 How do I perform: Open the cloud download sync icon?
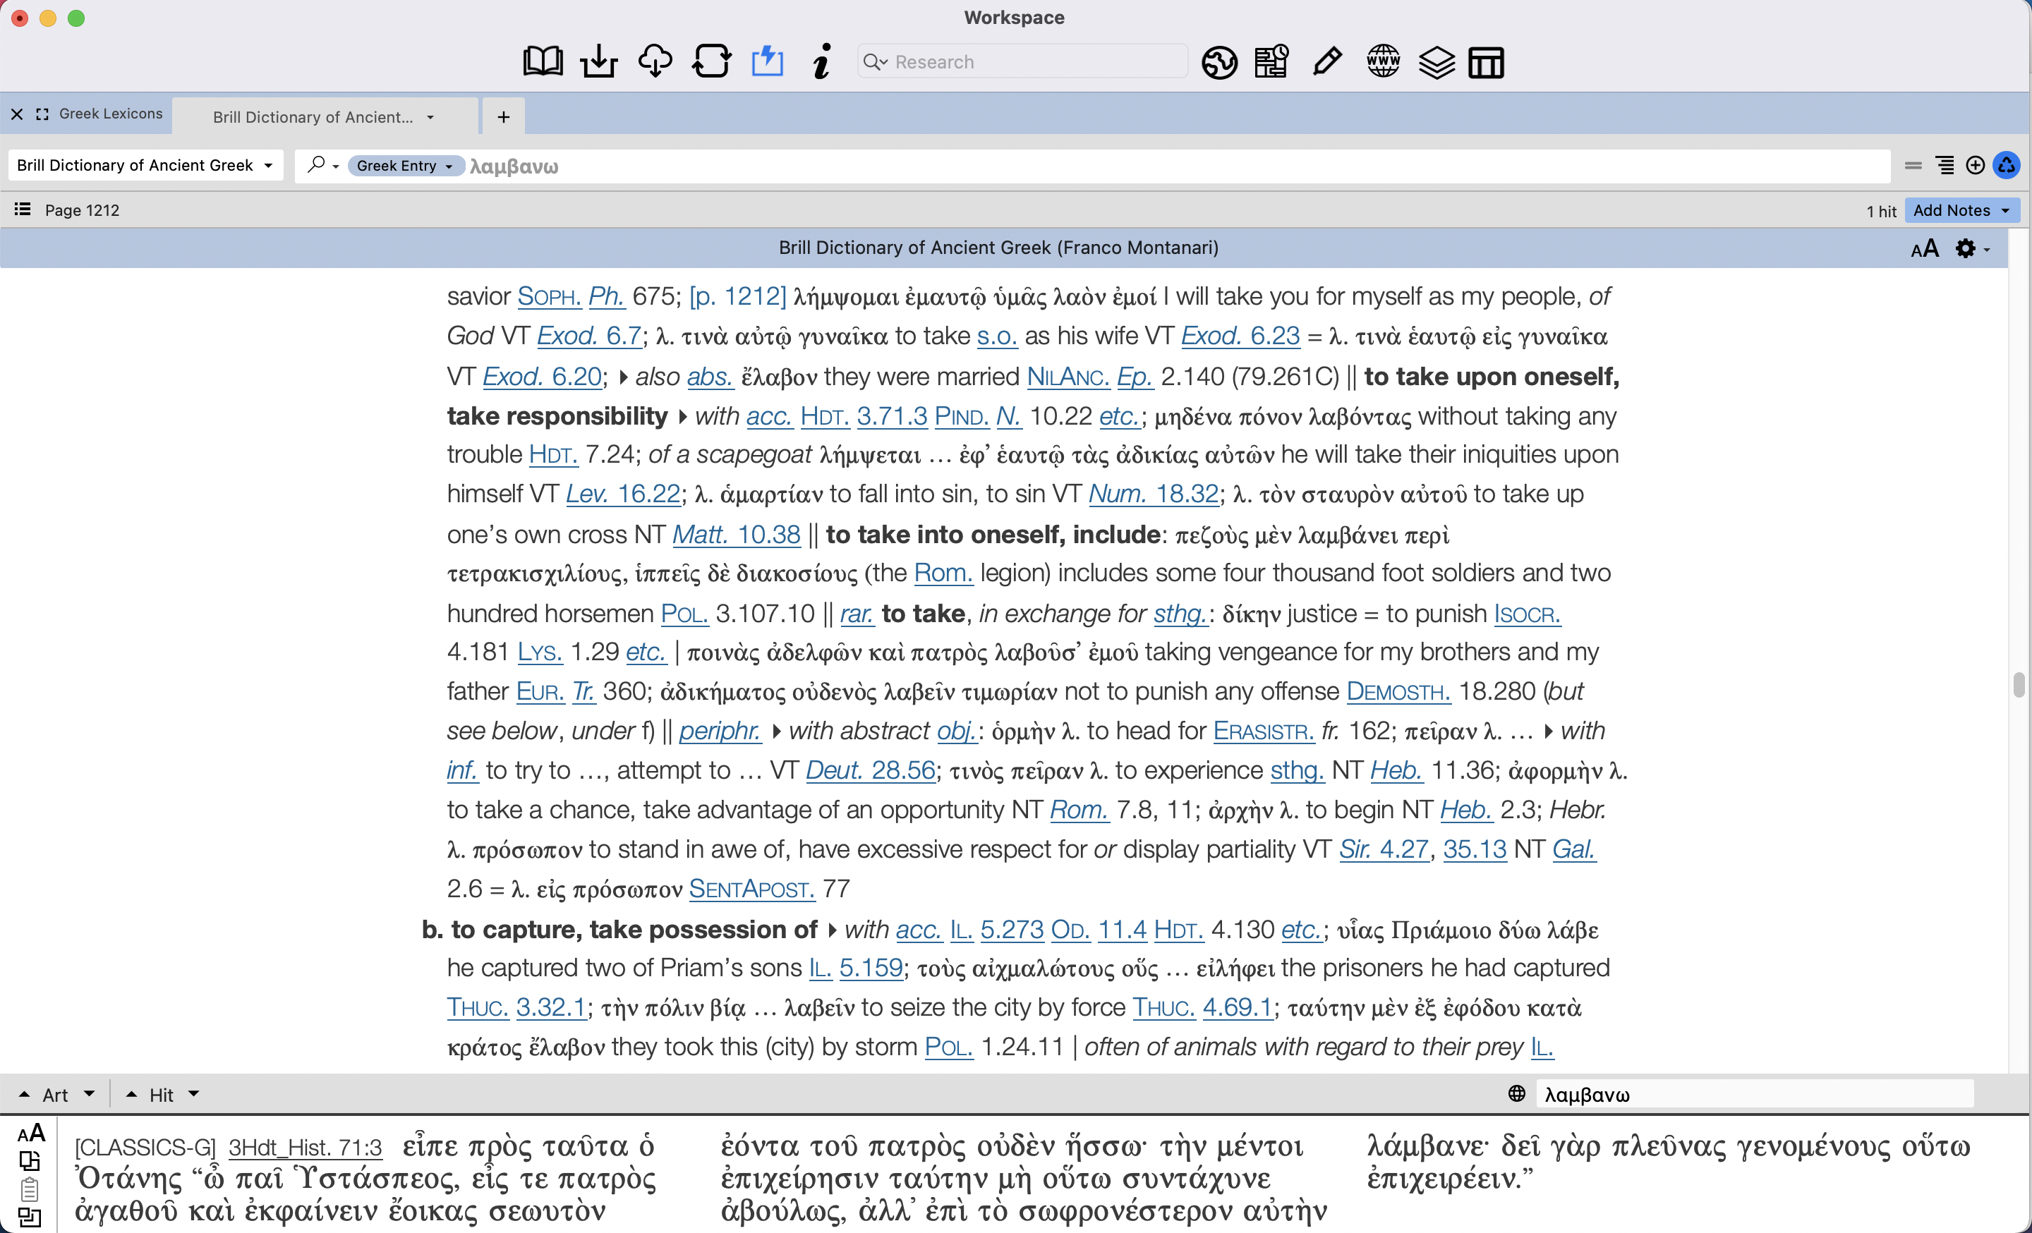[655, 61]
